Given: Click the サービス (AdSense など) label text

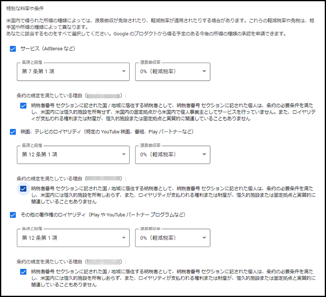Looking at the screenshot, I should pos(48,49).
